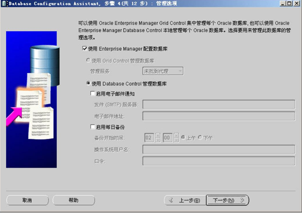Minimize the Database Configuration Assistant window
This screenshot has height=213, width=302.
(282, 3)
